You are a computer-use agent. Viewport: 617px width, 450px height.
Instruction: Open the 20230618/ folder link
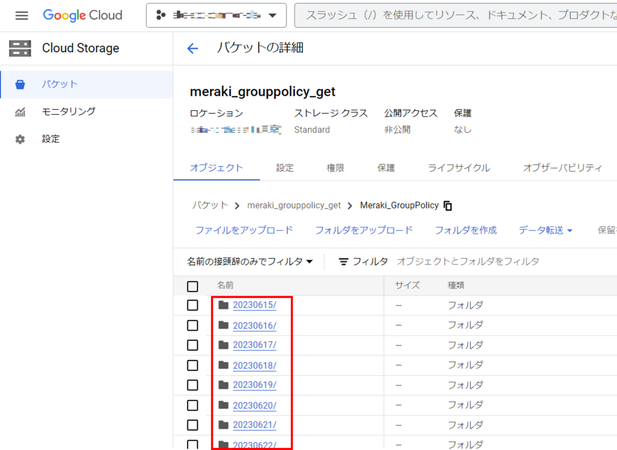coord(255,365)
